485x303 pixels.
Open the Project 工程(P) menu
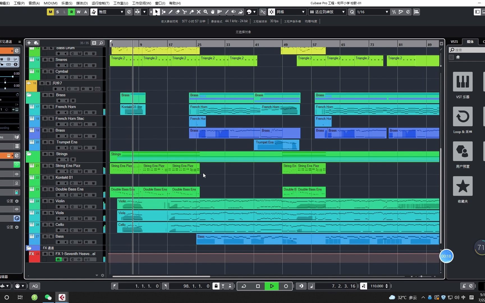click(19, 3)
